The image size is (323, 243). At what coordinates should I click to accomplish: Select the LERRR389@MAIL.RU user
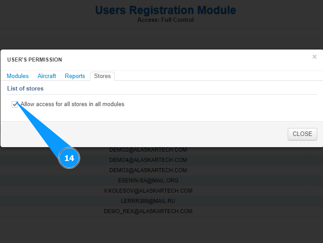click(148, 201)
